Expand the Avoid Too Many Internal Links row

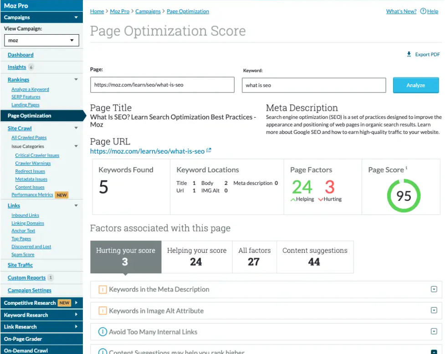coord(434,331)
